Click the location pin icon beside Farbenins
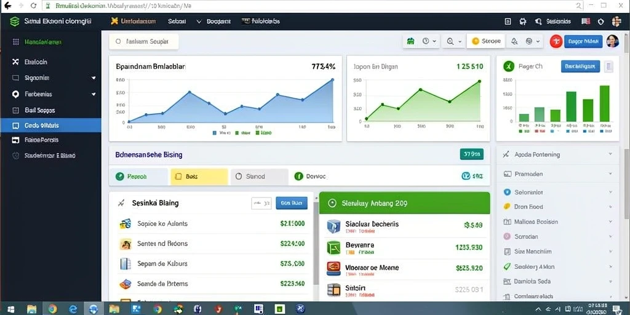 [x=15, y=94]
